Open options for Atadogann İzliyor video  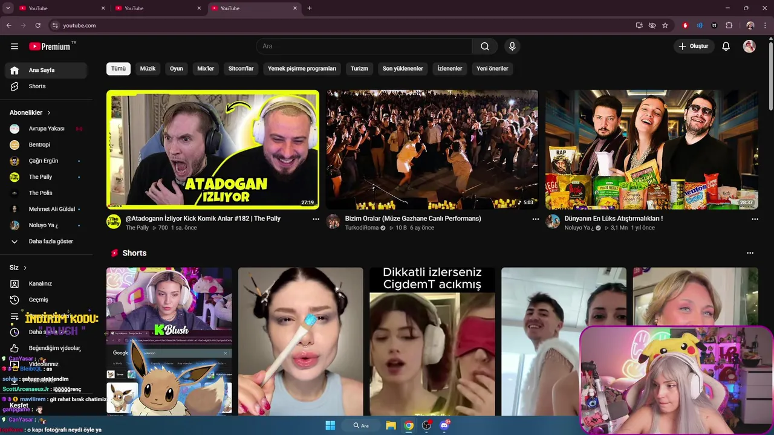316,219
